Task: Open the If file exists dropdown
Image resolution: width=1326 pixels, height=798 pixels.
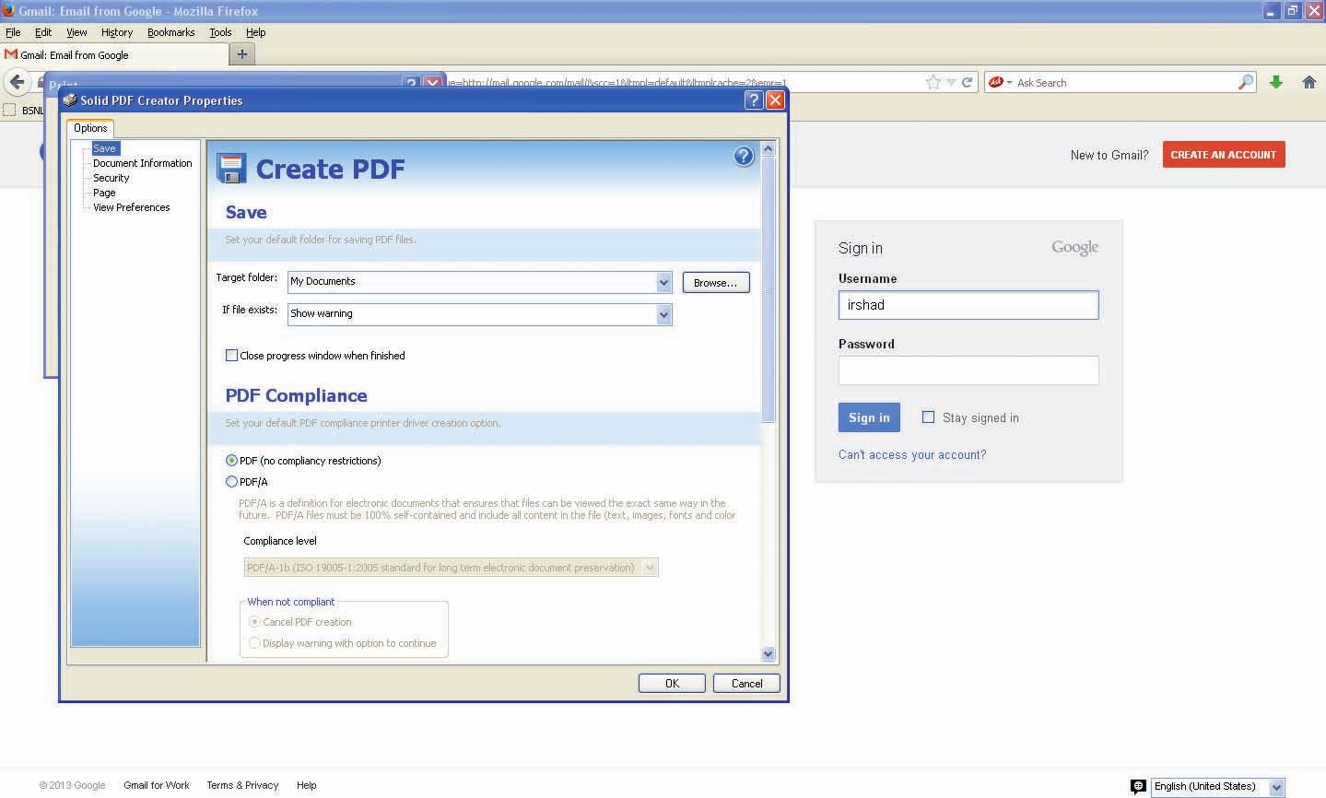Action: (x=663, y=314)
